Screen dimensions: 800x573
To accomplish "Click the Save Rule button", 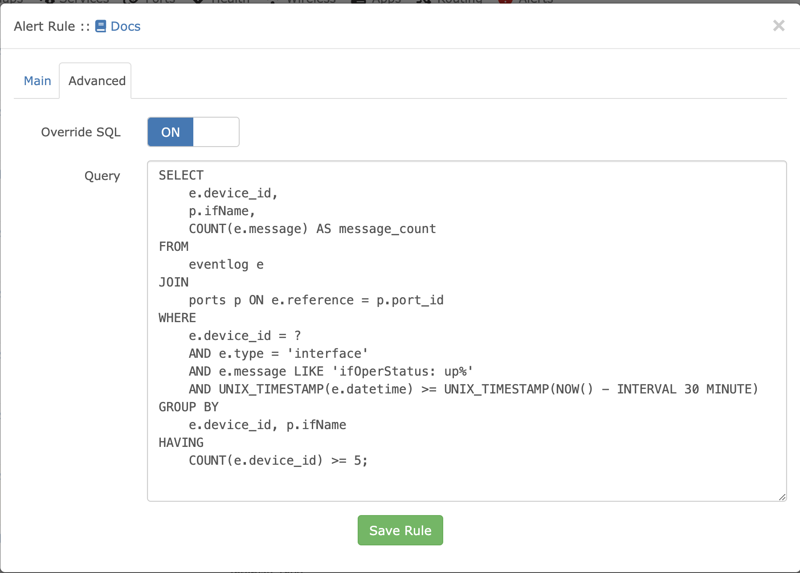I will pyautogui.click(x=400, y=530).
